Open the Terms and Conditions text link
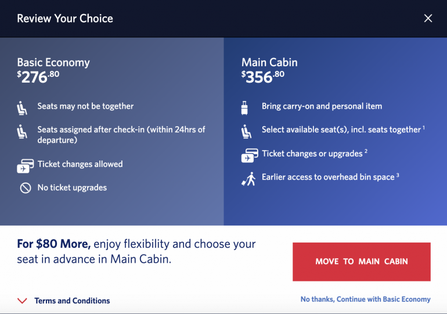 (x=72, y=301)
